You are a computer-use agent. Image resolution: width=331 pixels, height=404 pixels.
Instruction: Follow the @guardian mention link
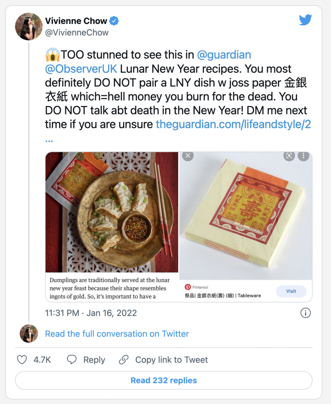pos(224,55)
